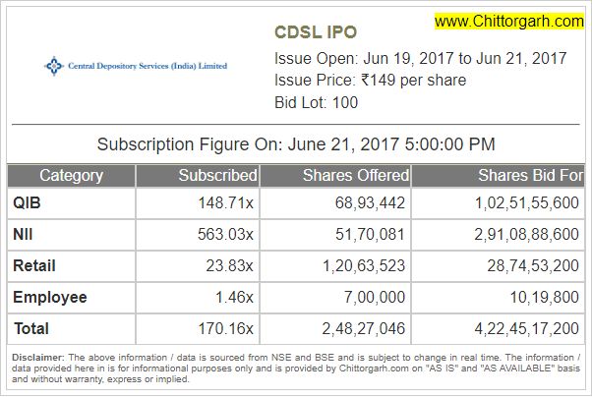Select the Shares Bid For header

pos(528,176)
